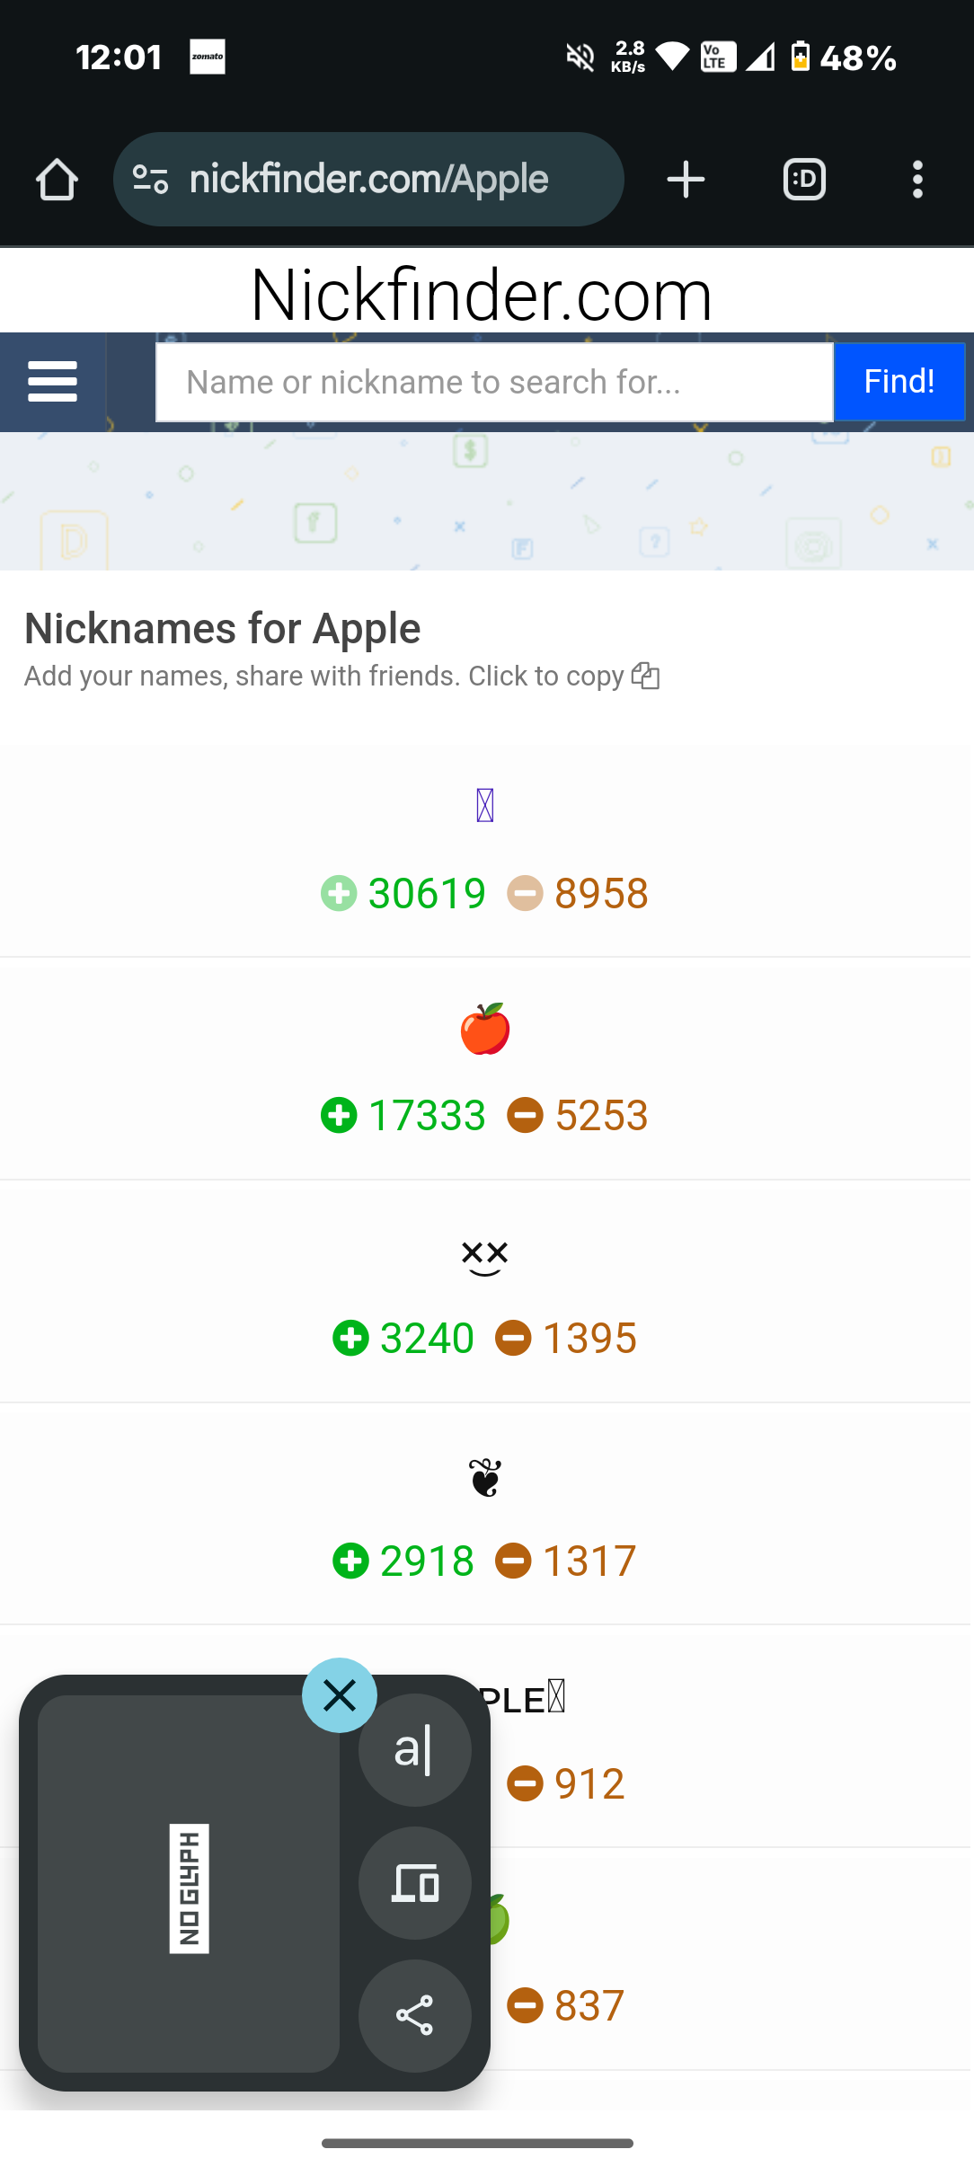The height and width of the screenshot is (2167, 974).
Task: Open the browser three-dot menu
Action: coord(917,180)
